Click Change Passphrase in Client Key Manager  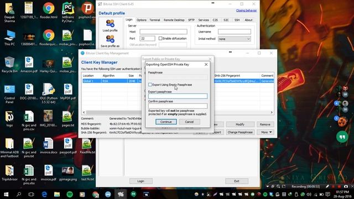[x=240, y=132]
